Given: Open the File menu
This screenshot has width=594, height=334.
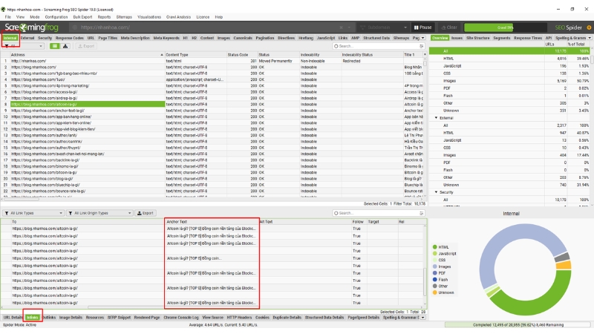Looking at the screenshot, I should click(x=7, y=17).
